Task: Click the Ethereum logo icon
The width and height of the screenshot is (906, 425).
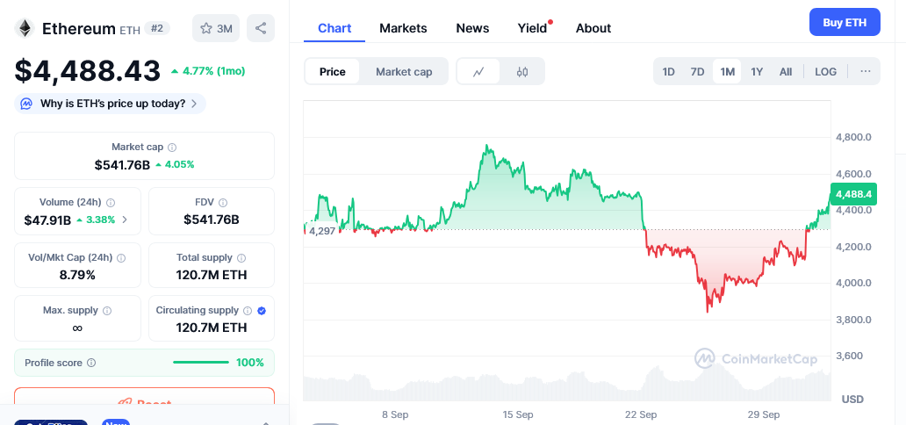Action: 25,28
